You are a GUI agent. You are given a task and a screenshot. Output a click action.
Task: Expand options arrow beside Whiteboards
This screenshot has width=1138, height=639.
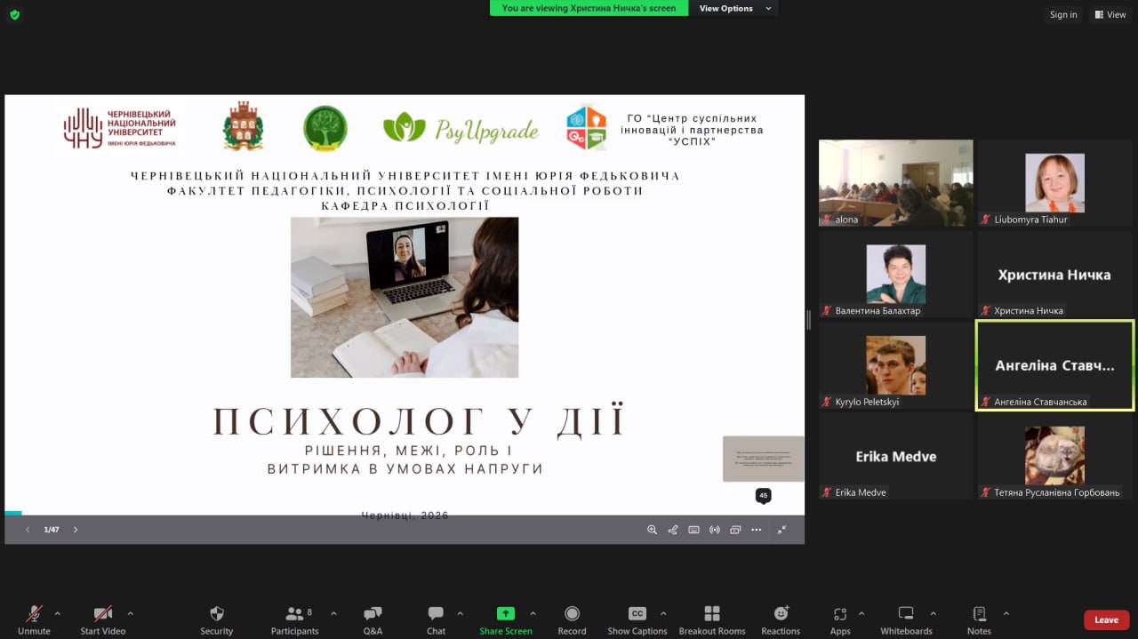[933, 613]
